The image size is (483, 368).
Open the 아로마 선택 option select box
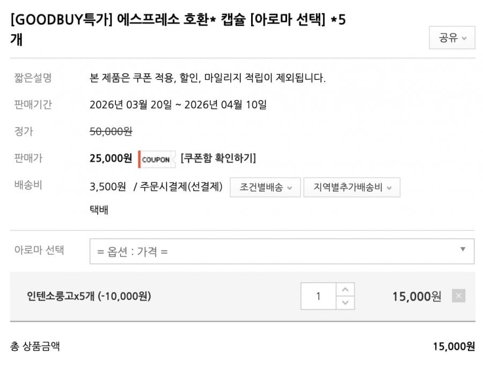(282, 252)
